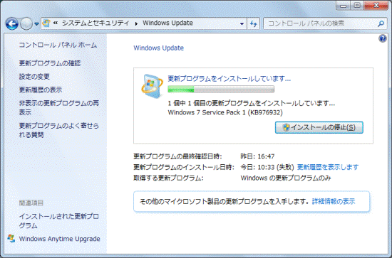Close the Windows Update window

tap(376, 6)
